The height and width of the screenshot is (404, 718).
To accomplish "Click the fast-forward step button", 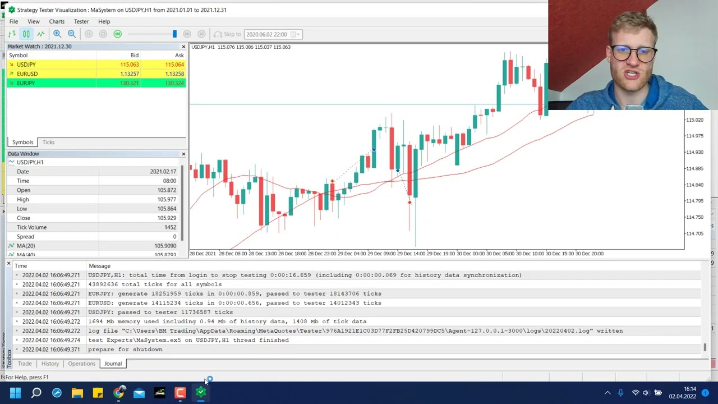I will (x=187, y=34).
